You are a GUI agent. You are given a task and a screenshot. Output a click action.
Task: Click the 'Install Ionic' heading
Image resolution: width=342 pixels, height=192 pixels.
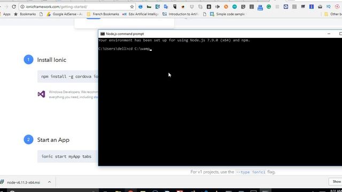(x=51, y=60)
